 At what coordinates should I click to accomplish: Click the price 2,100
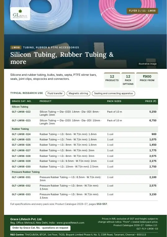click(x=153, y=177)
